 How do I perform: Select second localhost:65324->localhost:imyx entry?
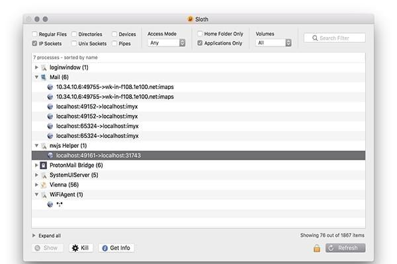coord(198,136)
